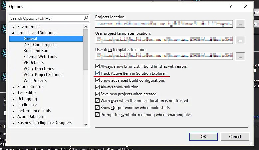Uncheck Always show Error List checkbox
Viewport: 259px width, 150px height.
click(x=98, y=66)
